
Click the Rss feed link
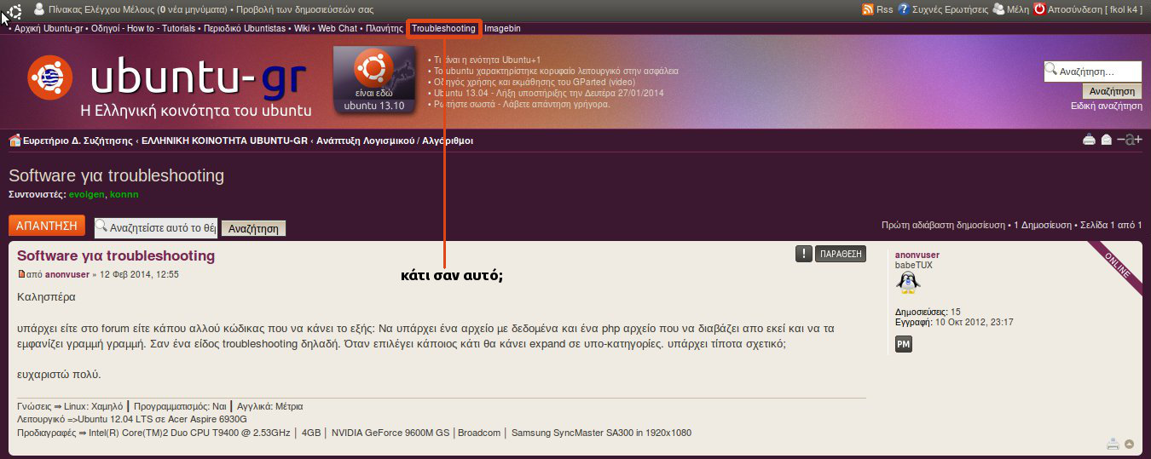878,9
